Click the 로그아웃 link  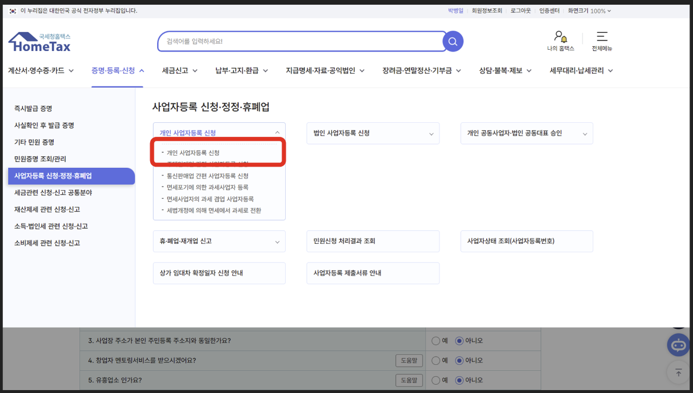(x=519, y=10)
